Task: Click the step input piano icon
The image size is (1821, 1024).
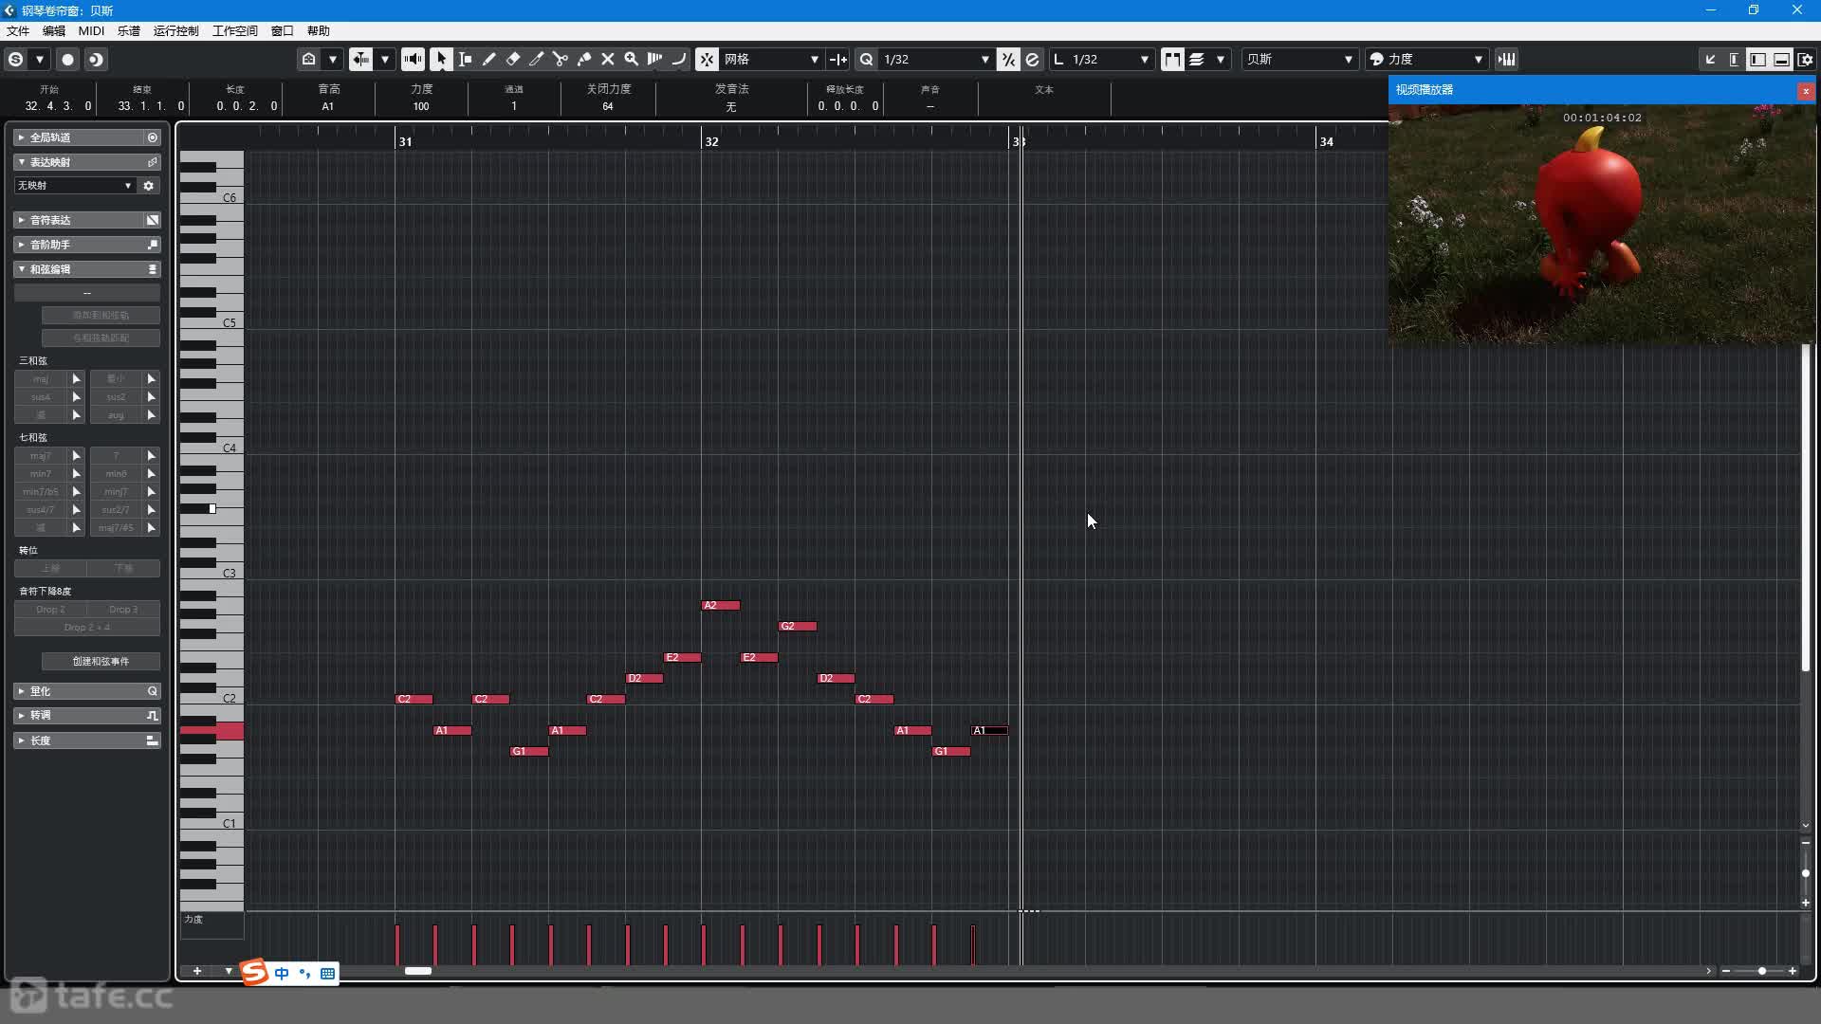Action: tap(1507, 59)
